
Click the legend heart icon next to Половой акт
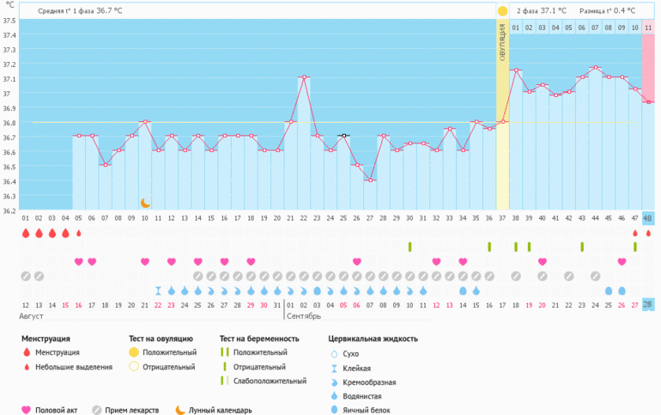(26, 410)
